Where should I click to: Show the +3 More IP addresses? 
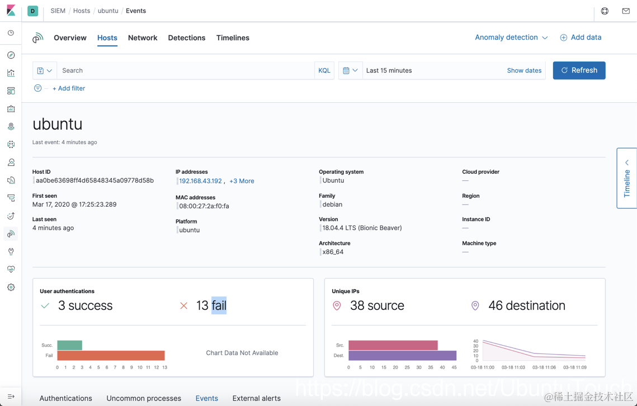[x=242, y=181]
